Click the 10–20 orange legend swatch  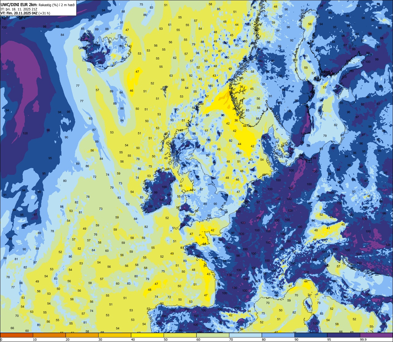pos(49,335)
